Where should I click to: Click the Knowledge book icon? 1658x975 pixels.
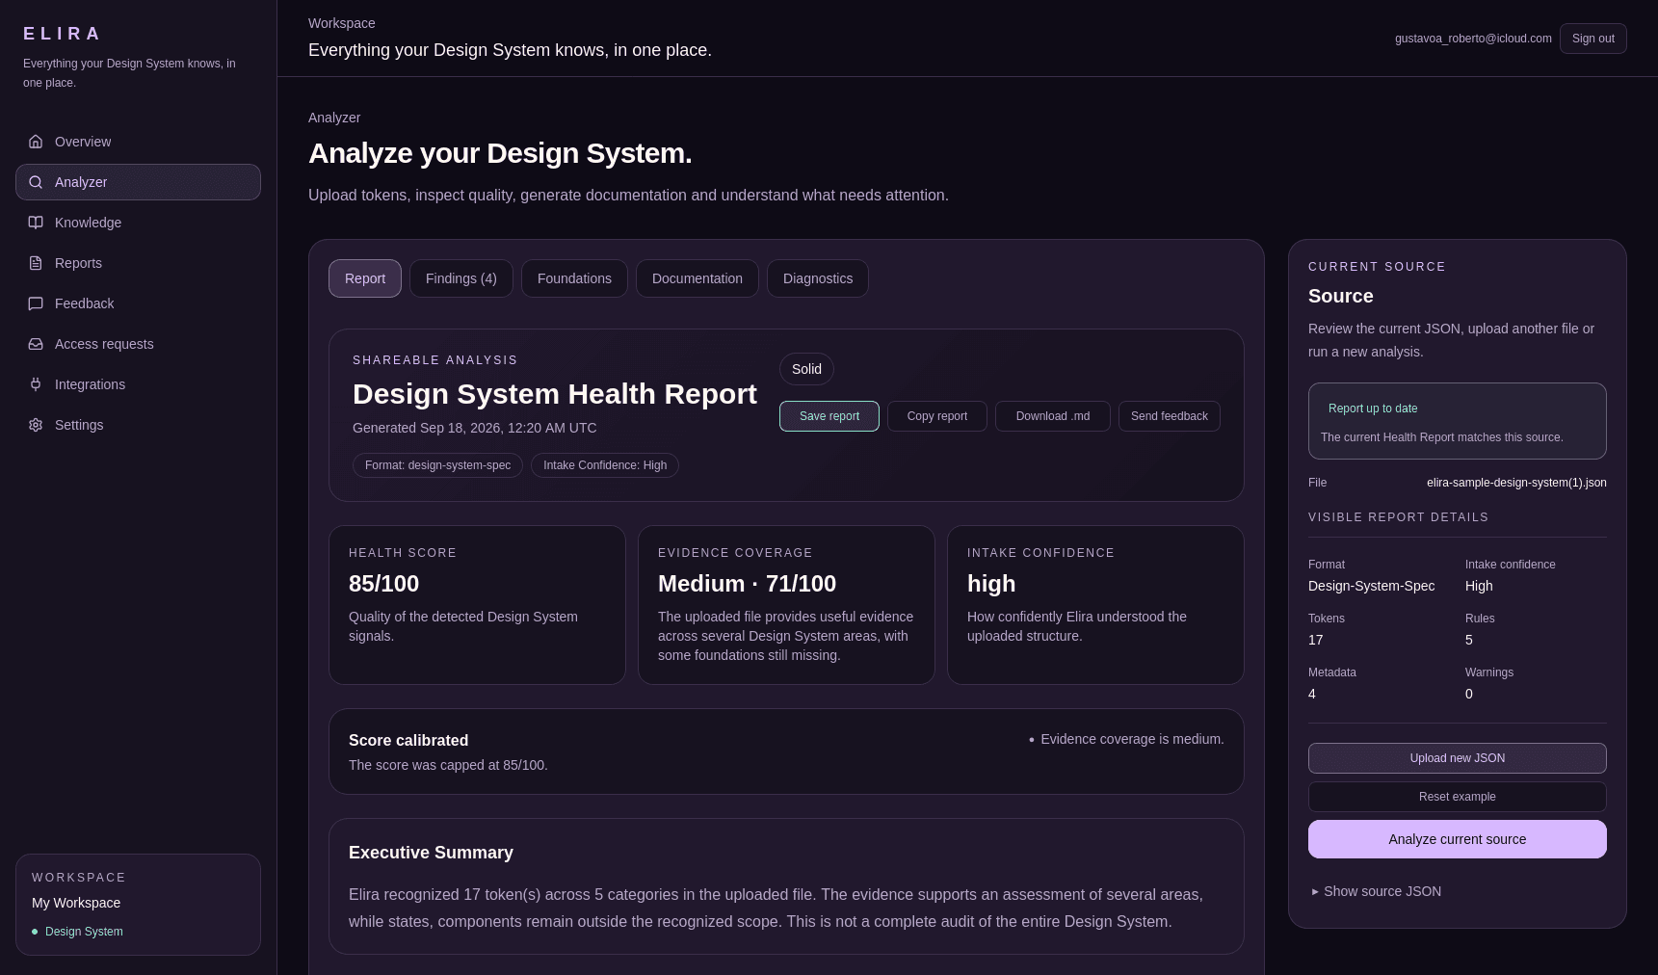[x=36, y=223]
